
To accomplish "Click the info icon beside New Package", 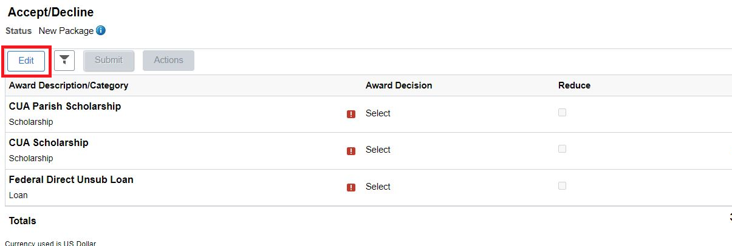I will (x=101, y=30).
